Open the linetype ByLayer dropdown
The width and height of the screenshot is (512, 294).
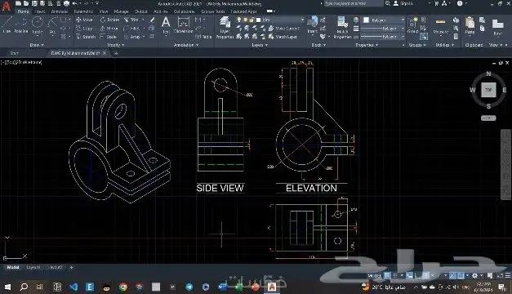tap(383, 37)
